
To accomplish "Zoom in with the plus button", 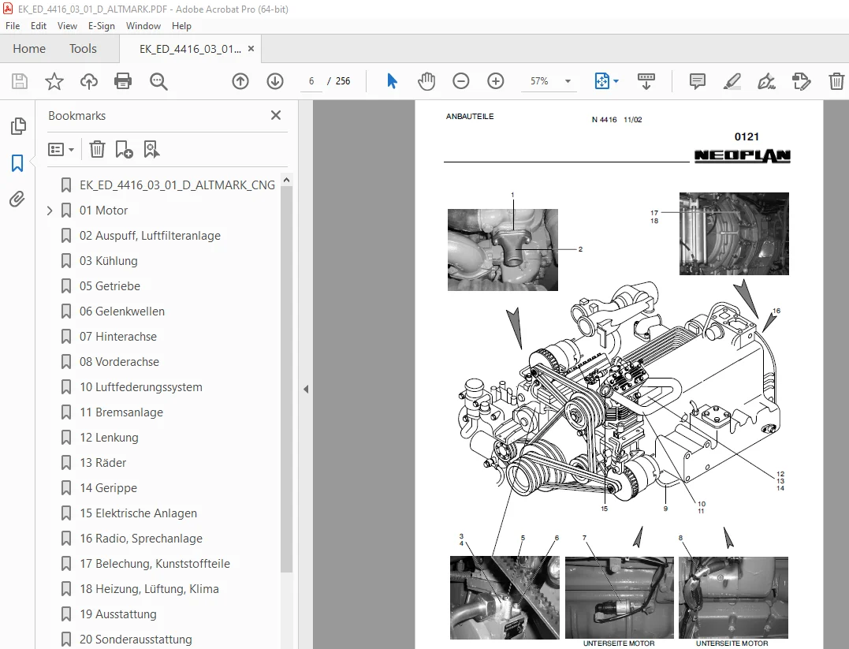I will pyautogui.click(x=495, y=81).
